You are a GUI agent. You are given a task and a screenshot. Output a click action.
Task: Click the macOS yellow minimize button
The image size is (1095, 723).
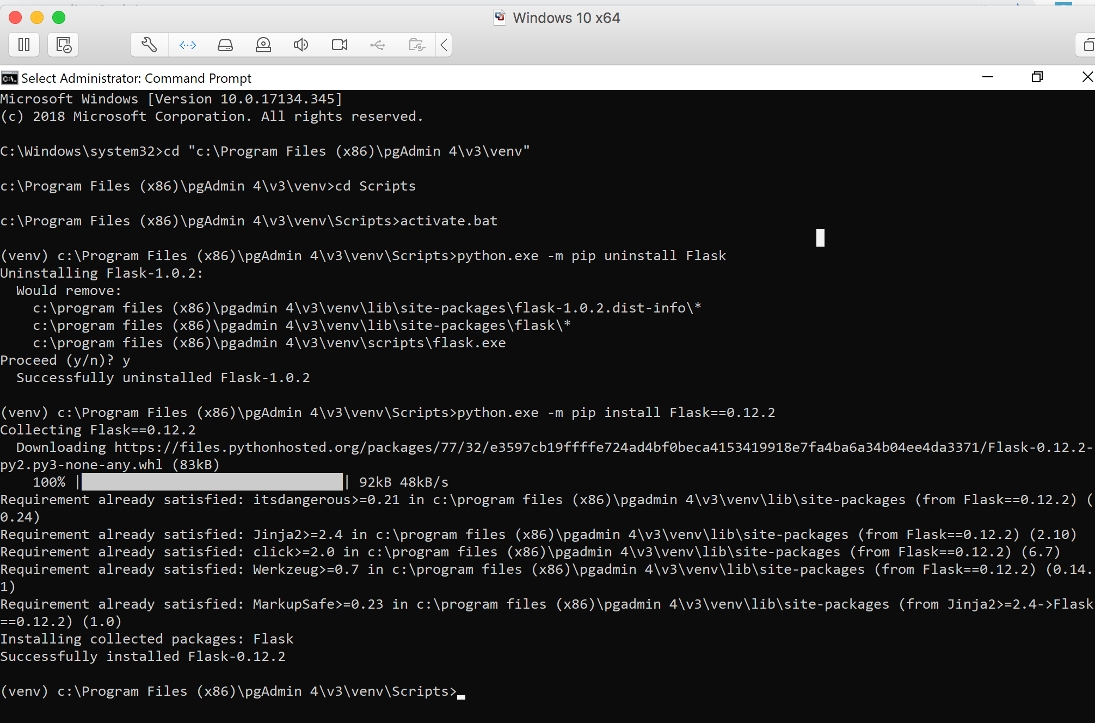[x=37, y=17]
